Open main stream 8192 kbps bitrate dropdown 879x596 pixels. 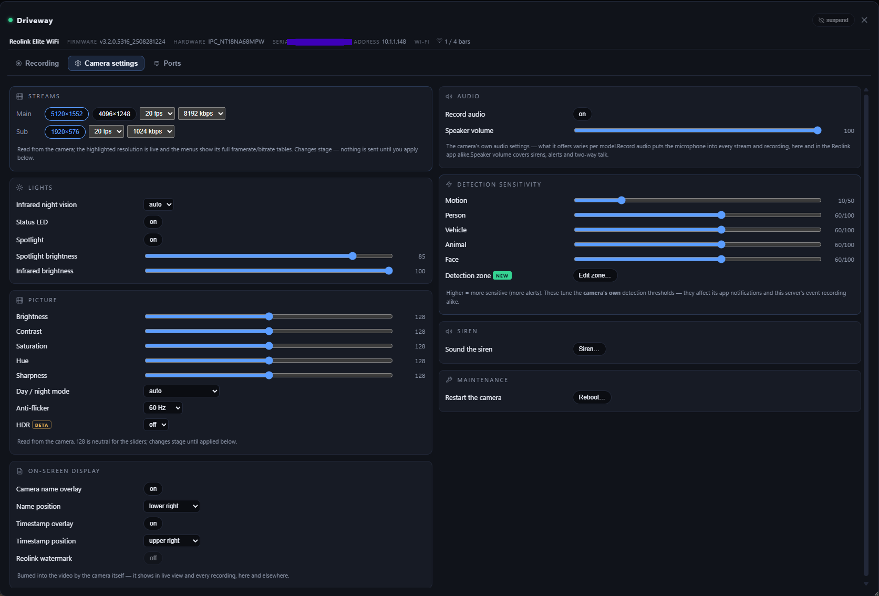(202, 114)
